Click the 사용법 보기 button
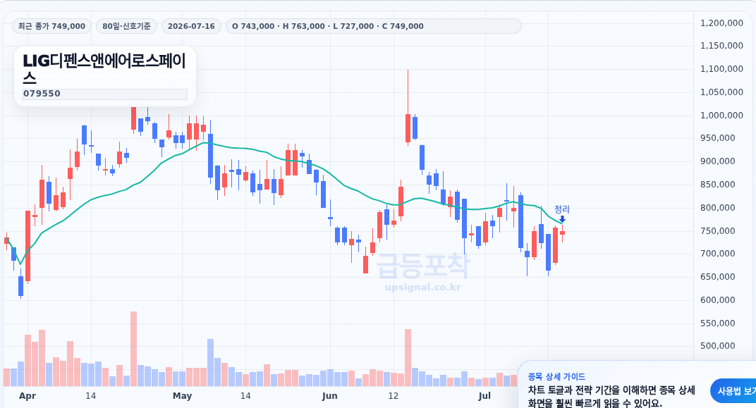Screen dimensions: 756x408 [733, 391]
